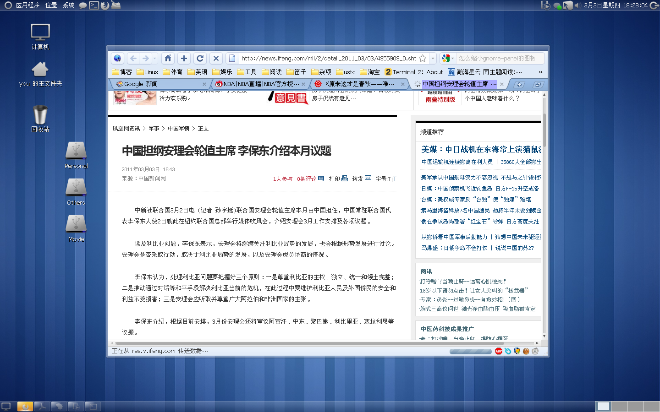Add a new tab with the plus toolbar button

(x=184, y=58)
